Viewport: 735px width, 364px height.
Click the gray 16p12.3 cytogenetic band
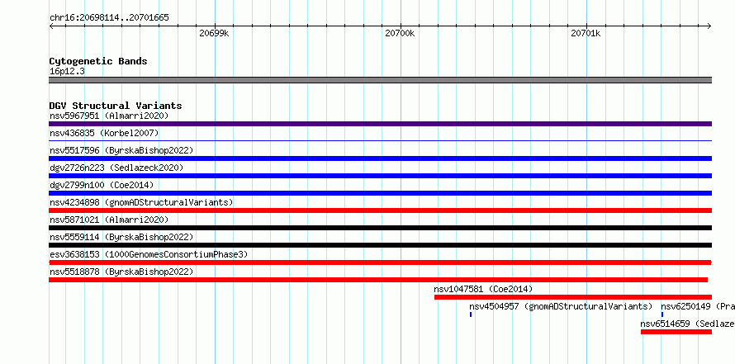click(380, 80)
